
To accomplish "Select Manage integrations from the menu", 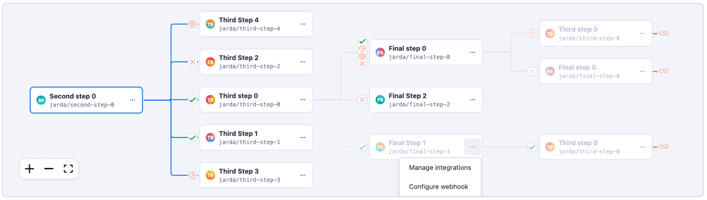I will coord(440,168).
